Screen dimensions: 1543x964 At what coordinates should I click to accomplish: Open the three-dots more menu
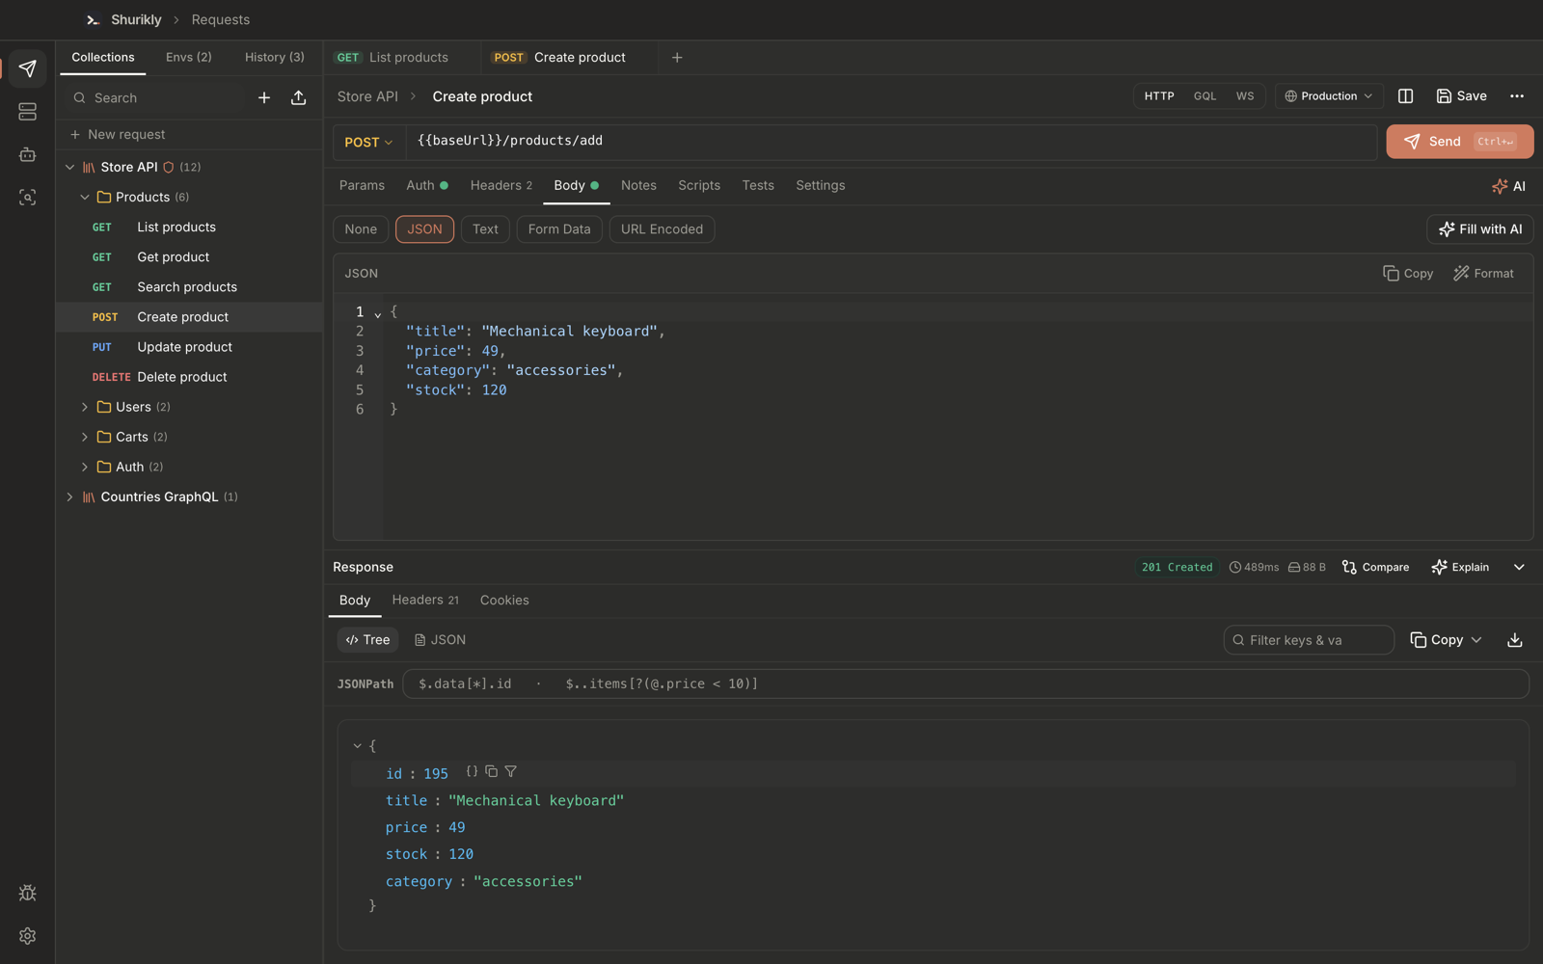[x=1517, y=96]
